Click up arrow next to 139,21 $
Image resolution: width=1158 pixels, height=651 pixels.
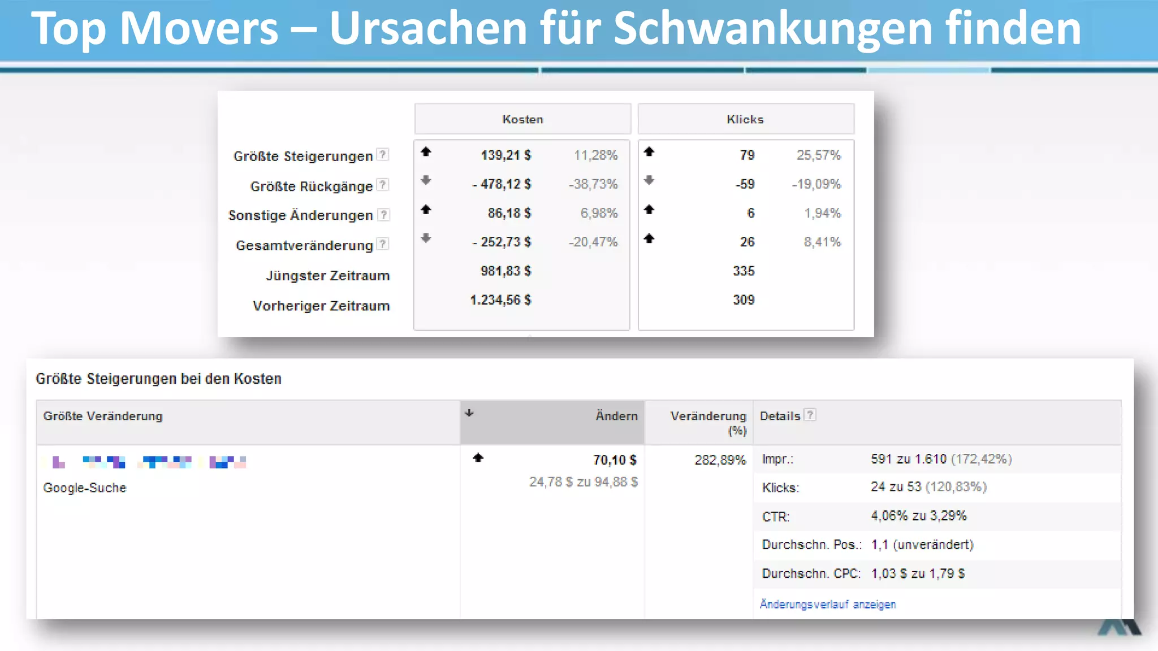[426, 151]
